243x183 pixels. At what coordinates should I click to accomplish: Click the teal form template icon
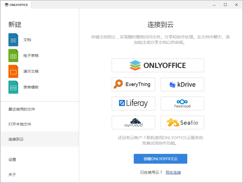[13, 87]
